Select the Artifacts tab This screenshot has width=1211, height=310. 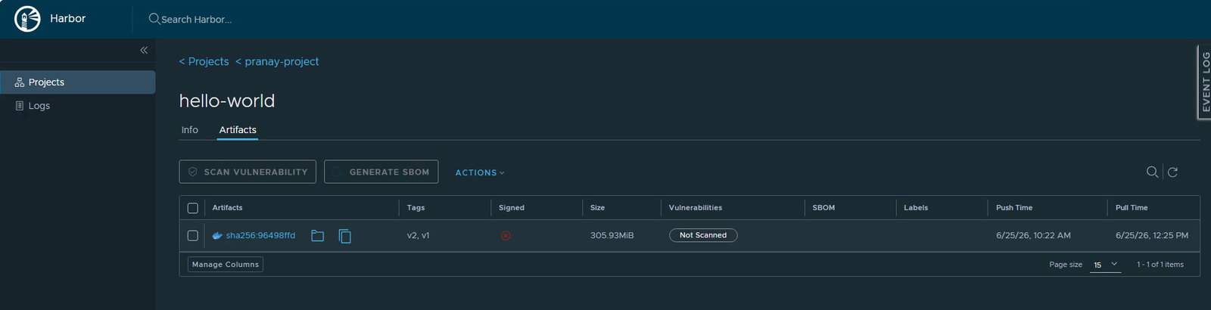point(238,130)
